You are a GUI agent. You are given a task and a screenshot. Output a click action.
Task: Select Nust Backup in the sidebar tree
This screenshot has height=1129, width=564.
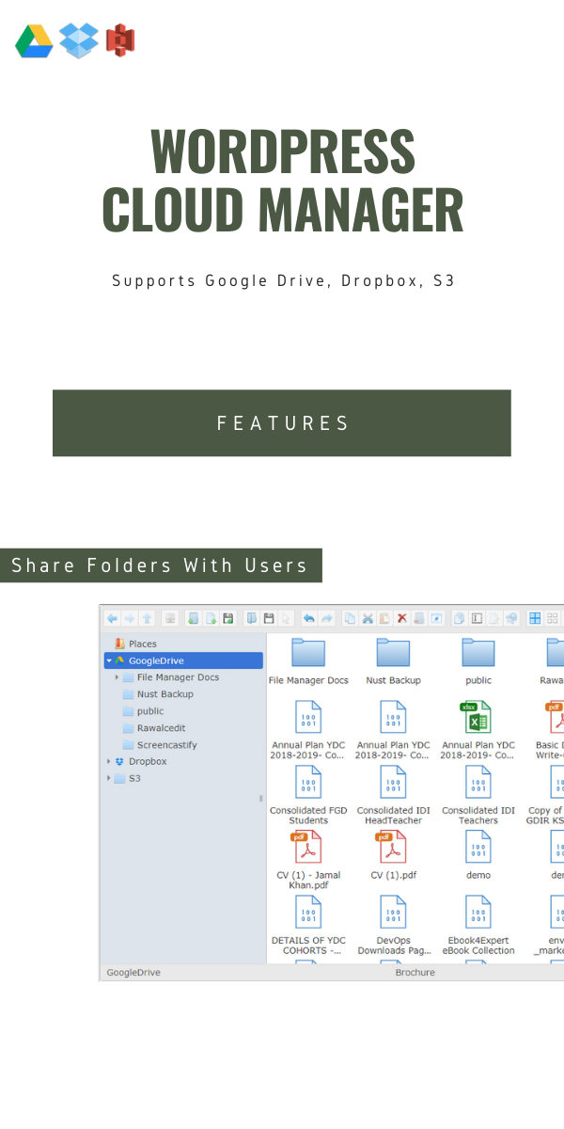point(158,694)
